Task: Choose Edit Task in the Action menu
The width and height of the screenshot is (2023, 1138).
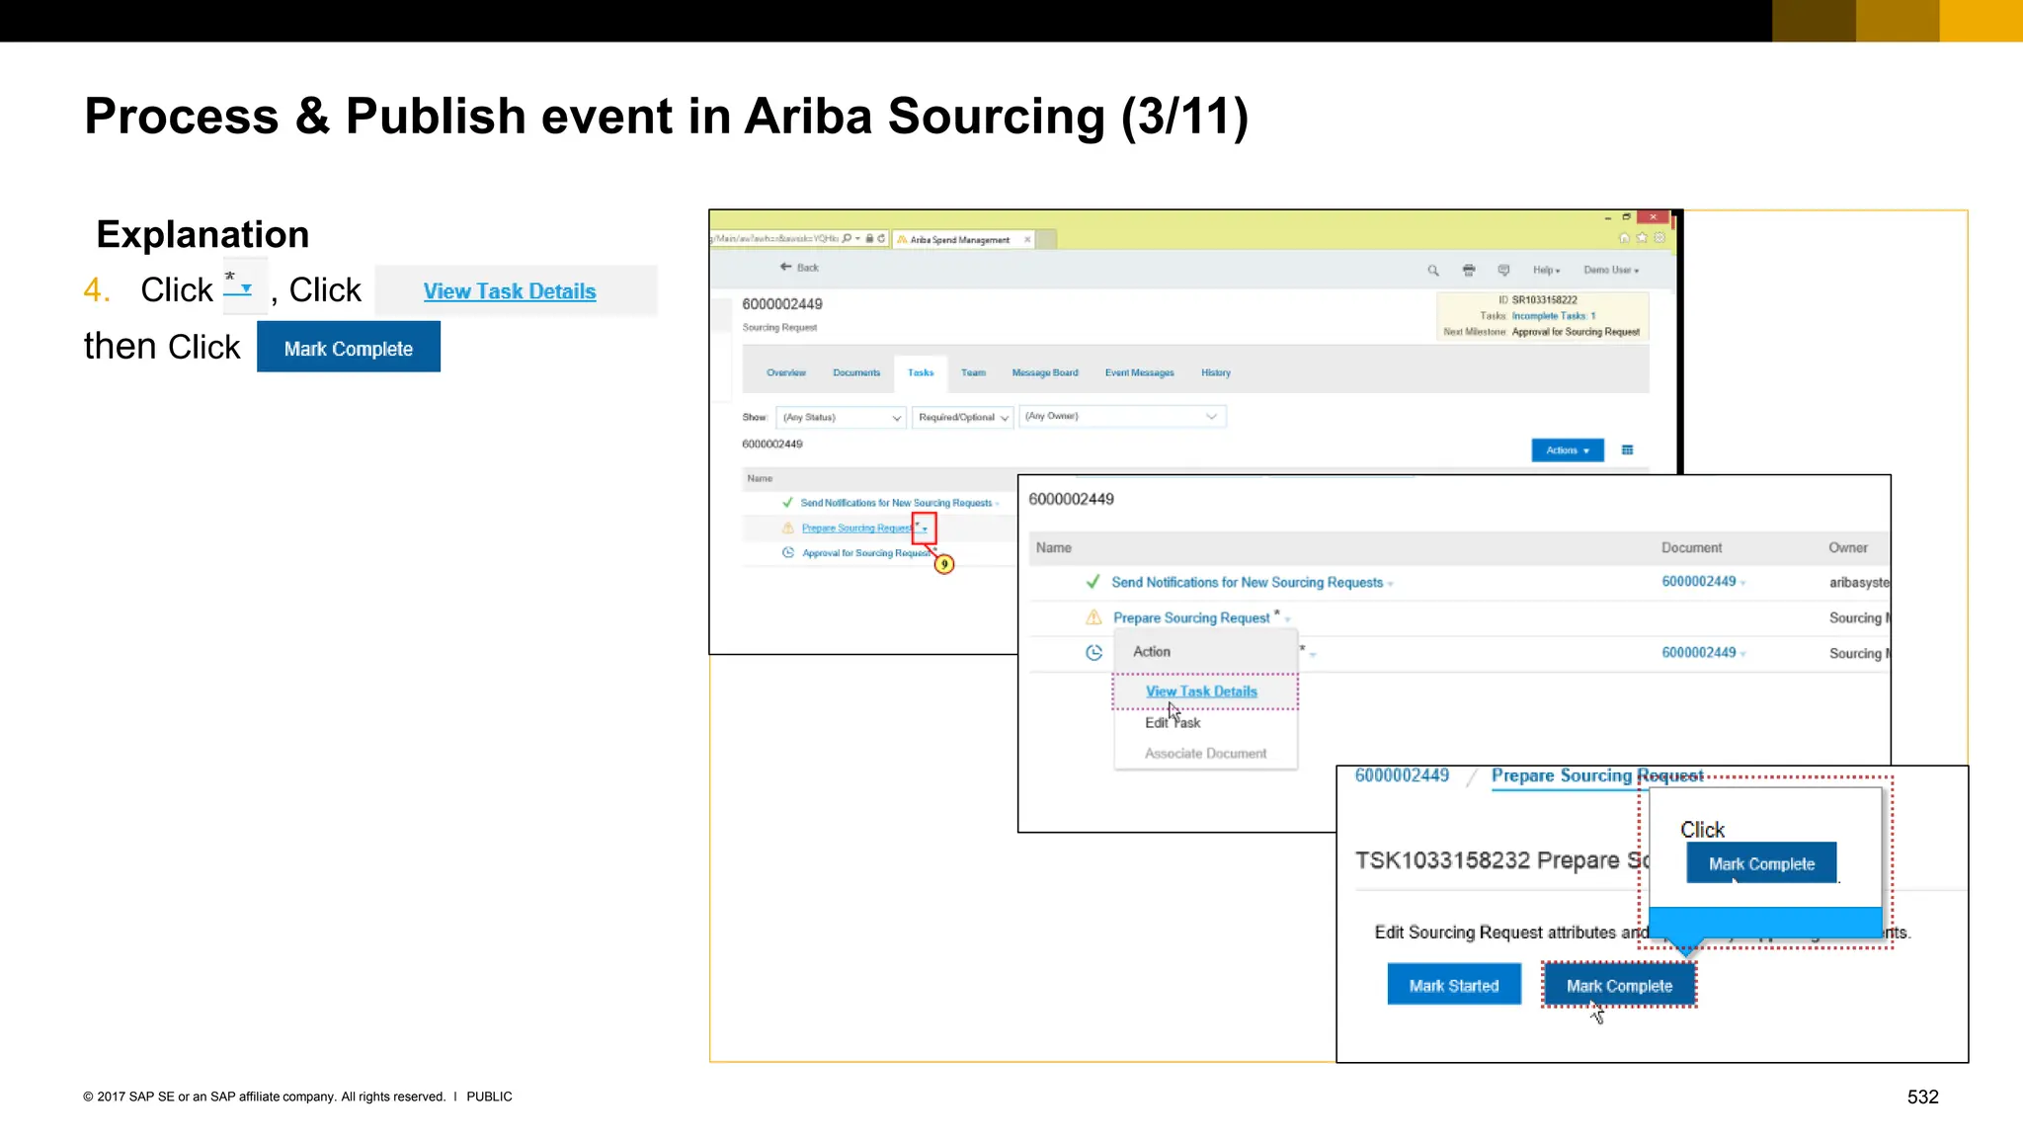Action: click(x=1173, y=722)
